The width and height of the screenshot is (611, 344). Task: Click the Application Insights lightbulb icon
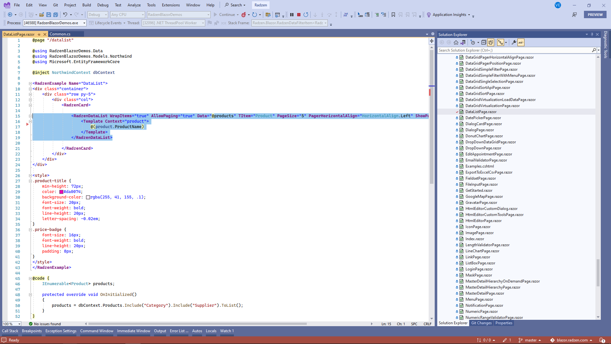point(429,15)
